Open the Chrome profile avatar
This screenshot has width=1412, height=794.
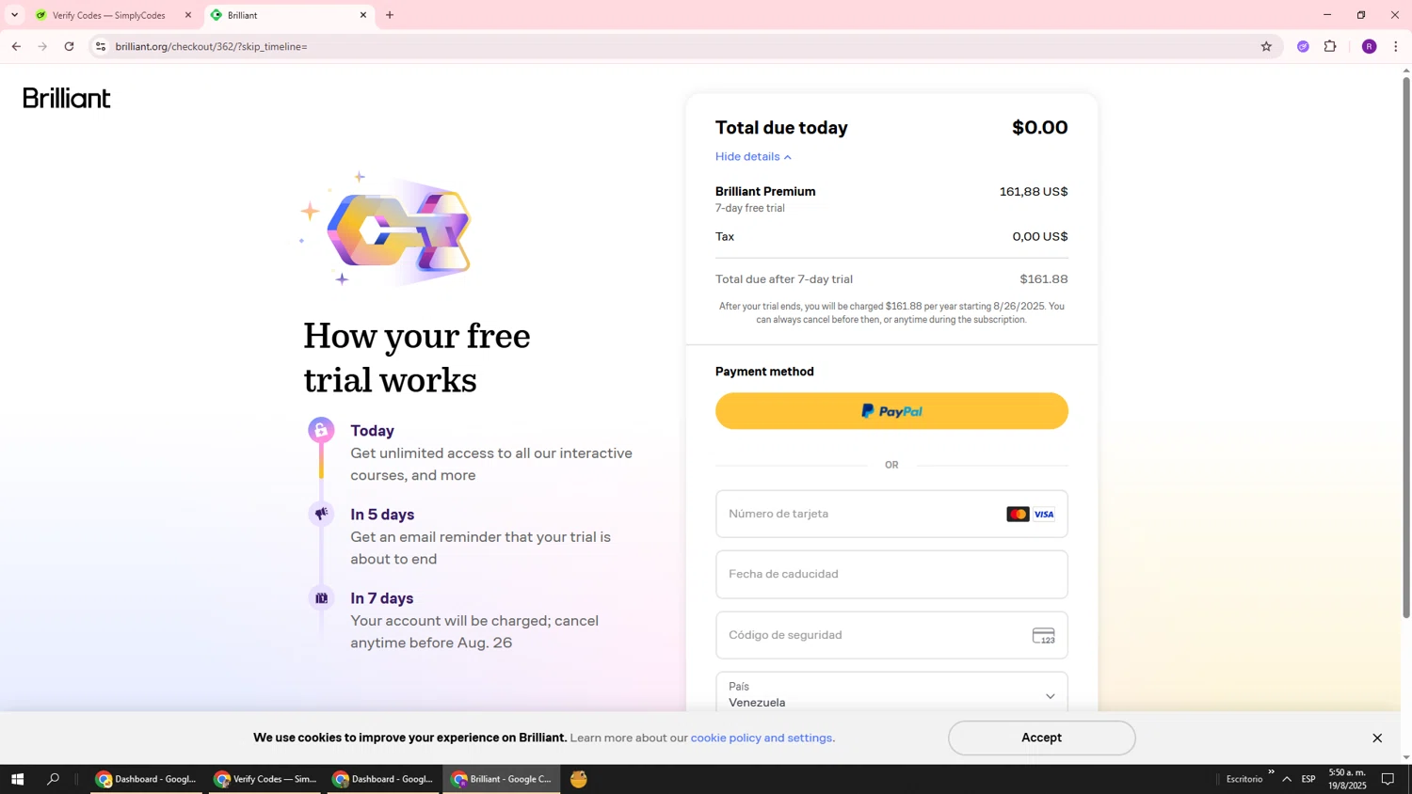(x=1369, y=46)
